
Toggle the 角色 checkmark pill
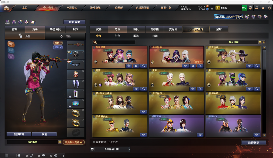point(58,43)
